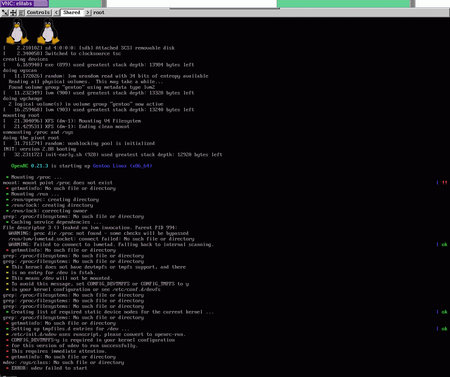
Task: Click the first Tux penguin logo
Action: pyautogui.click(x=17, y=31)
